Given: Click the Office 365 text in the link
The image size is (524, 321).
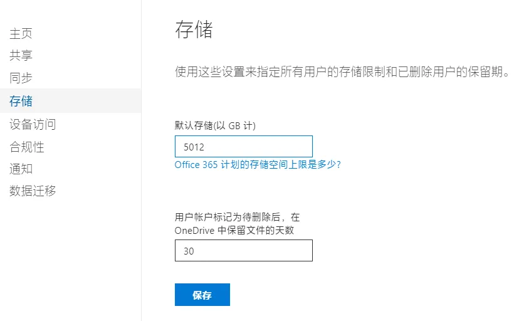Looking at the screenshot, I should (196, 165).
